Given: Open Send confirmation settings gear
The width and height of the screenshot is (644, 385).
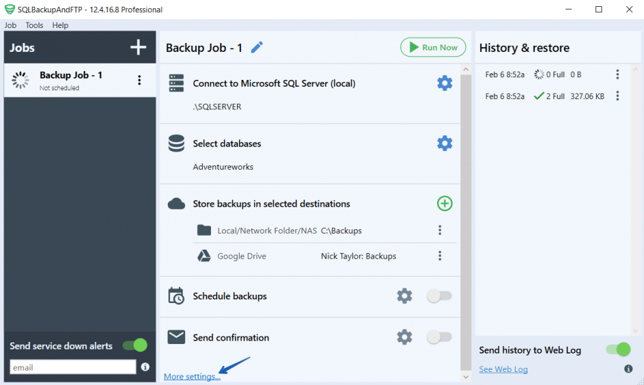Looking at the screenshot, I should click(x=405, y=337).
